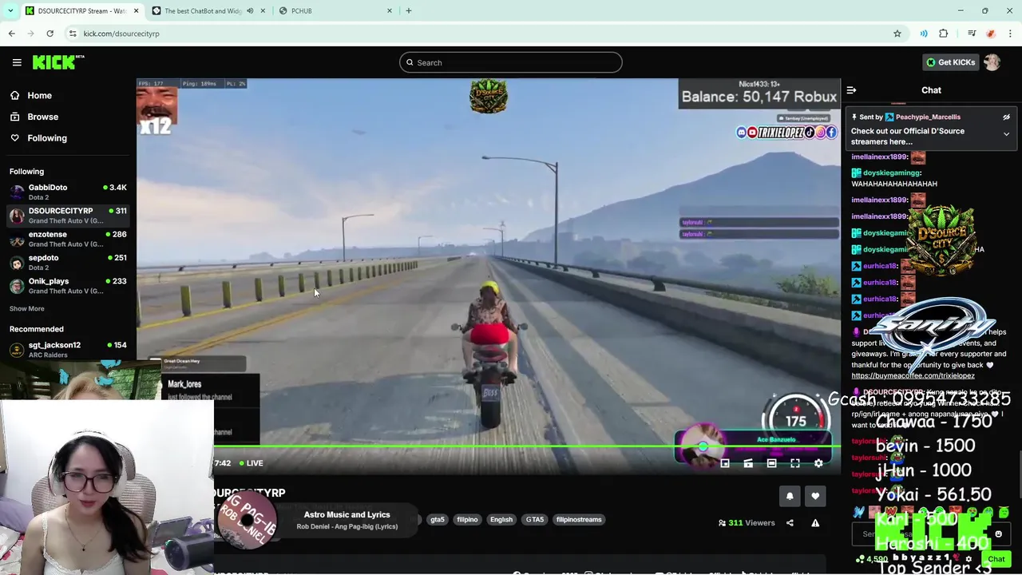Share the stream with share icon

pyautogui.click(x=790, y=523)
